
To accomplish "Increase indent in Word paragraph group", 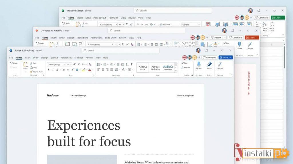I will coord(122,64).
